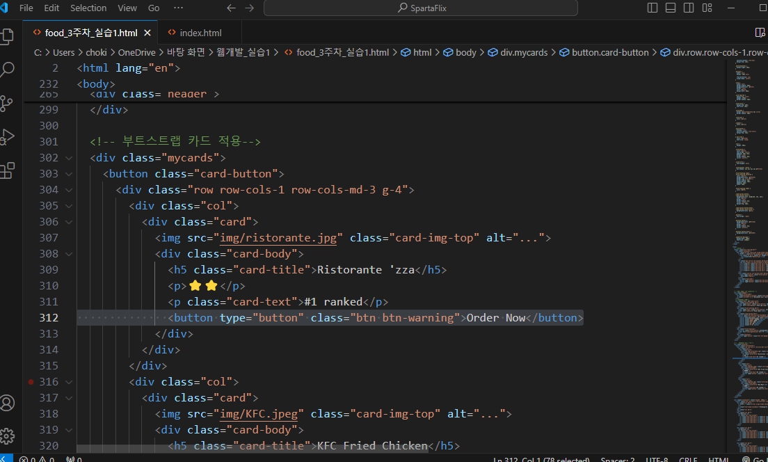Image resolution: width=768 pixels, height=462 pixels.
Task: Fold the card div at line 317
Action: pyautogui.click(x=69, y=398)
